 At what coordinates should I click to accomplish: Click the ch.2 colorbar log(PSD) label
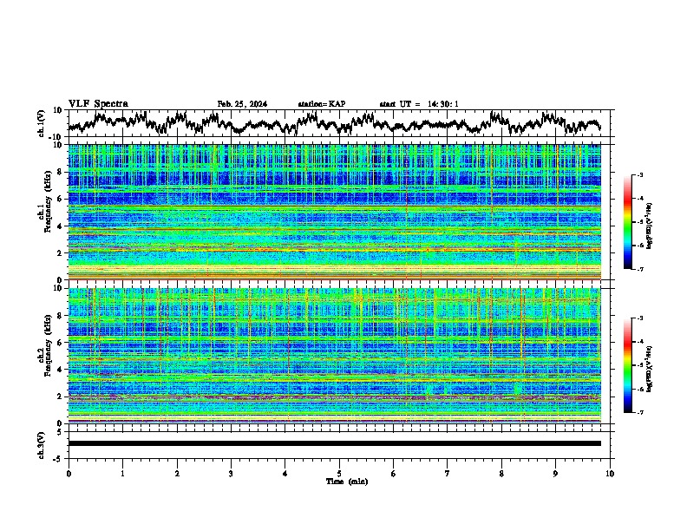(x=651, y=369)
